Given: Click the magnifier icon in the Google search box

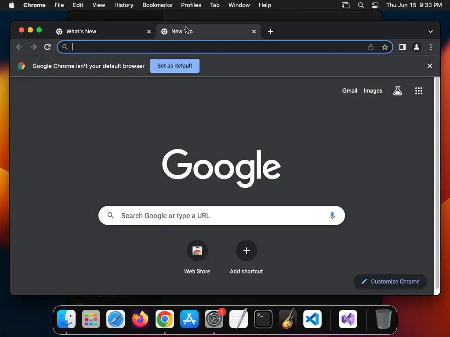Looking at the screenshot, I should [x=110, y=215].
